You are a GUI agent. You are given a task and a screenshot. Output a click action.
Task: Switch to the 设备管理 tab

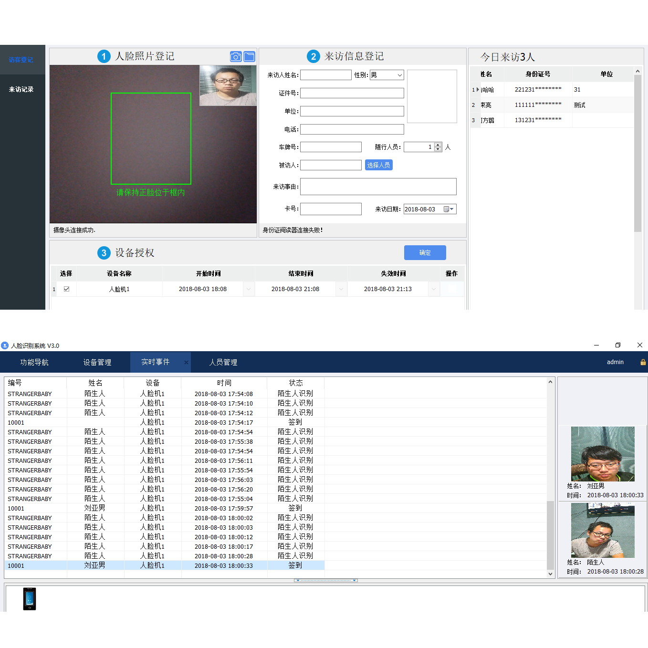[97, 363]
